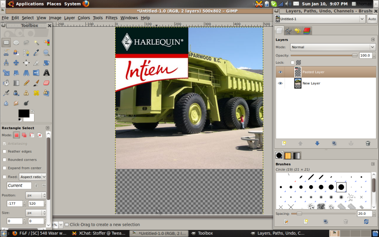
Task: Select the Ellipse Select tool
Action: point(16,43)
